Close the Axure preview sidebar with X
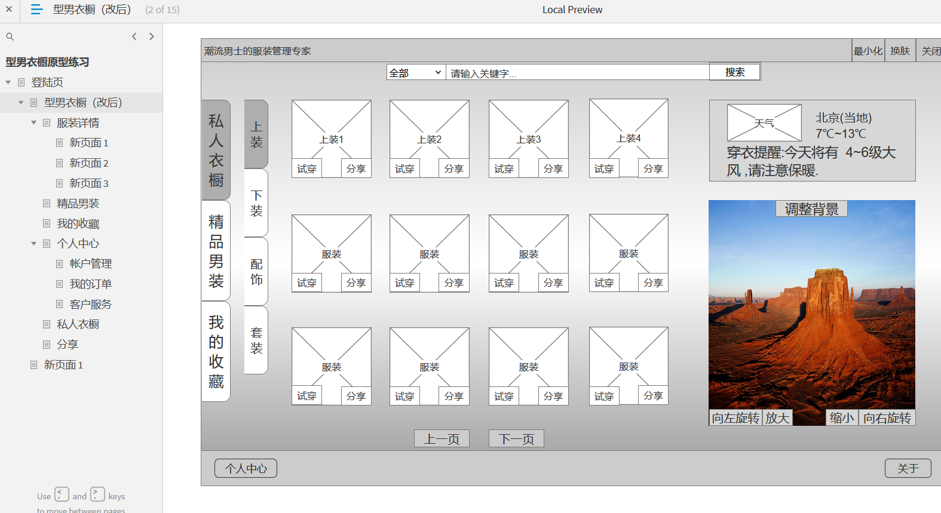941x513 pixels. (9, 10)
